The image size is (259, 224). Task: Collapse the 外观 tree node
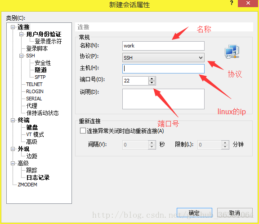click(x=13, y=149)
